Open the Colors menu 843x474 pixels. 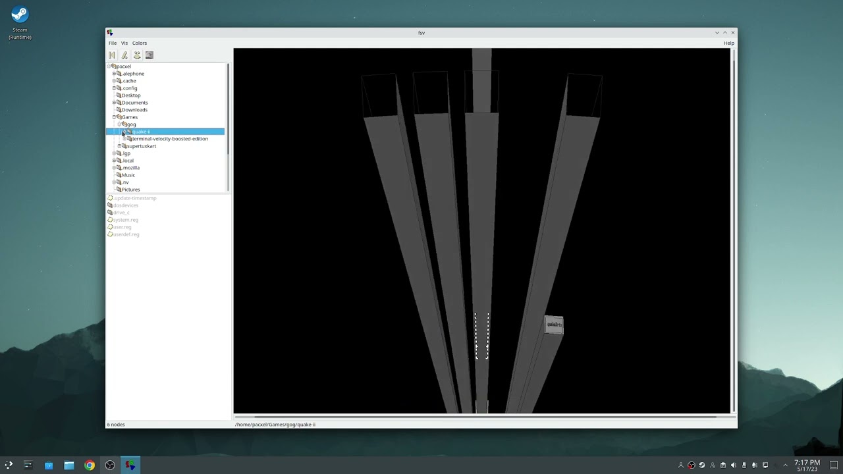tap(140, 43)
